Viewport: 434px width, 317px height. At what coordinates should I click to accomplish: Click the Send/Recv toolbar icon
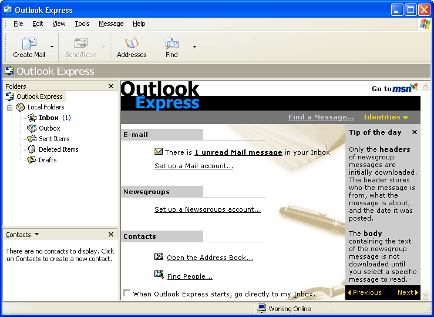(80, 44)
